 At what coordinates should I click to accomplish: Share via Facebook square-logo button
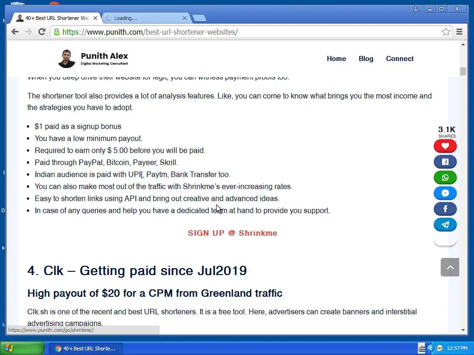(x=445, y=162)
